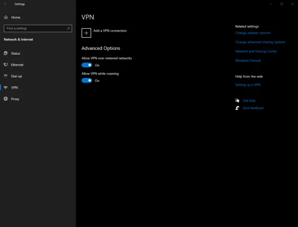
Task: Open Windows Firewall link
Action: pyautogui.click(x=248, y=60)
